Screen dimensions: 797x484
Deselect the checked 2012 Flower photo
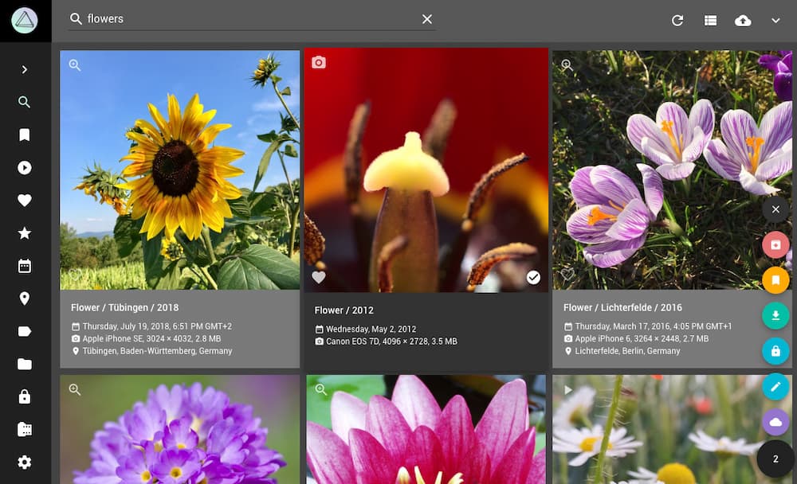533,277
